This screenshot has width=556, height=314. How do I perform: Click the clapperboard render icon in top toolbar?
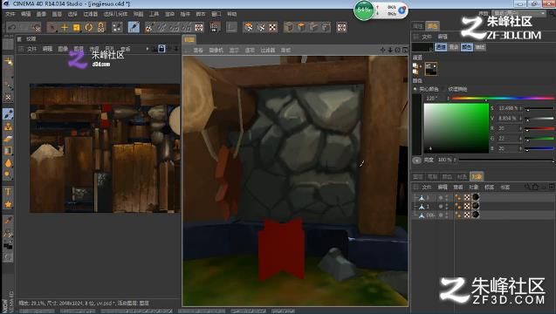click(x=214, y=27)
